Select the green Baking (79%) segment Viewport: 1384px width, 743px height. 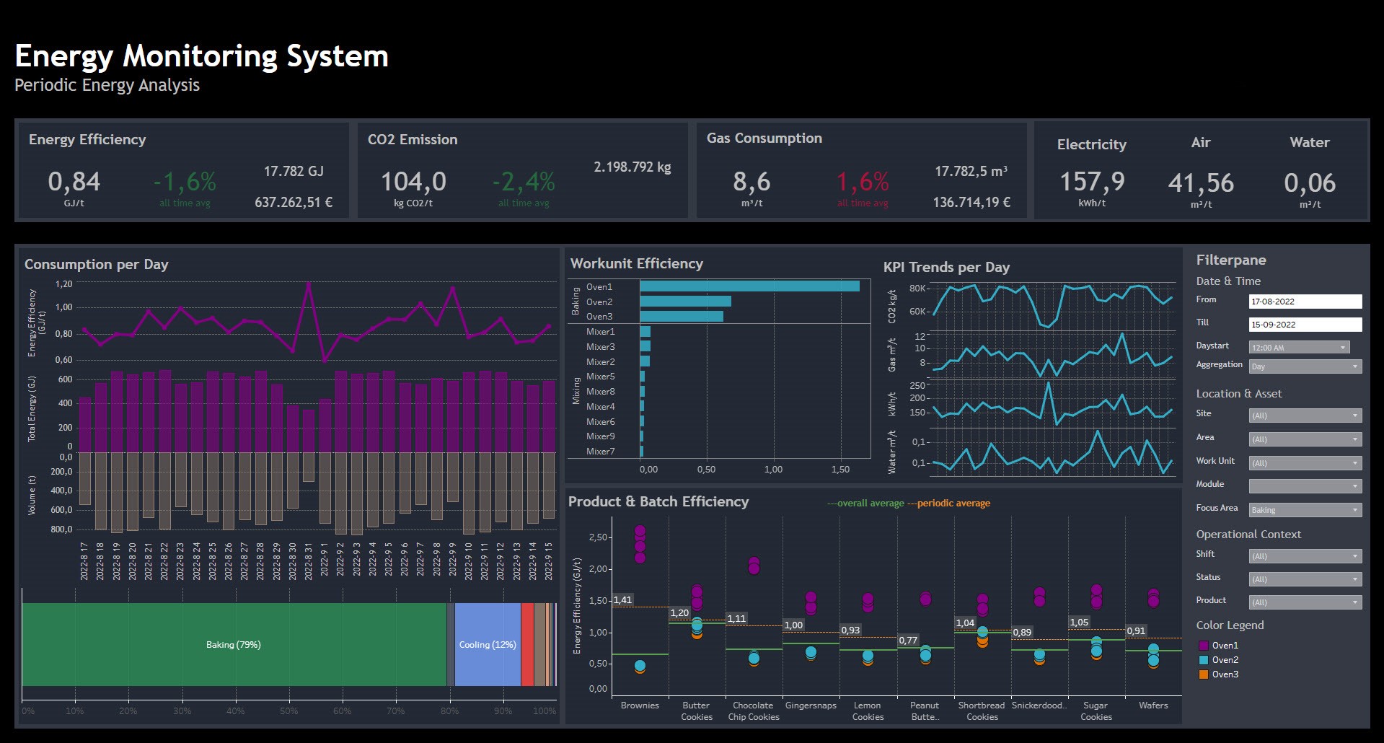[x=234, y=644]
